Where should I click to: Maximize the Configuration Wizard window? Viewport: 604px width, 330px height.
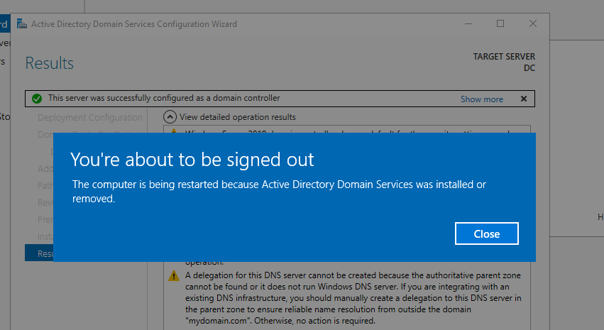click(x=500, y=23)
